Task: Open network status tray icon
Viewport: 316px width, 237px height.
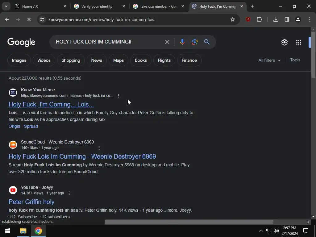Action: [x=269, y=231]
